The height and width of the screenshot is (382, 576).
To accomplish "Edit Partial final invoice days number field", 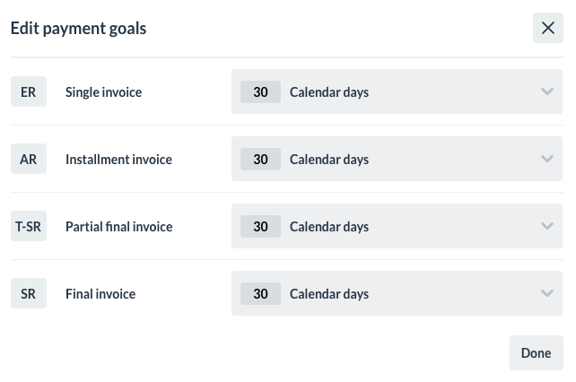I will tap(260, 227).
